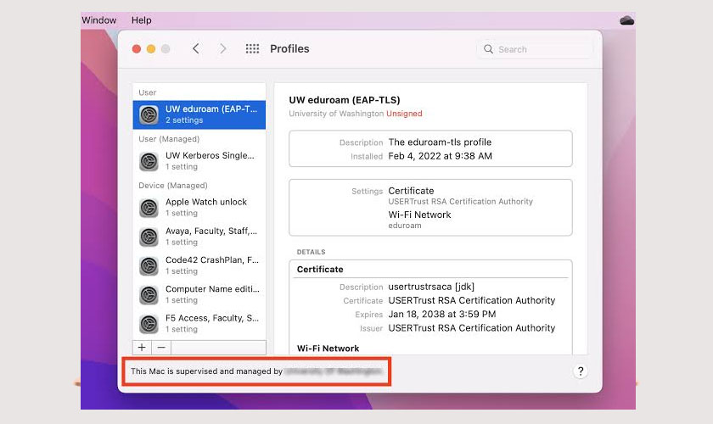Click the Apple Watch unlock gear icon
Viewport: 713px width, 424px height.
tap(149, 208)
